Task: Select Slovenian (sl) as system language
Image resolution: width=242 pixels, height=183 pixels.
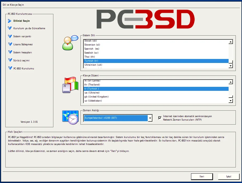Action: pyautogui.click(x=156, y=45)
